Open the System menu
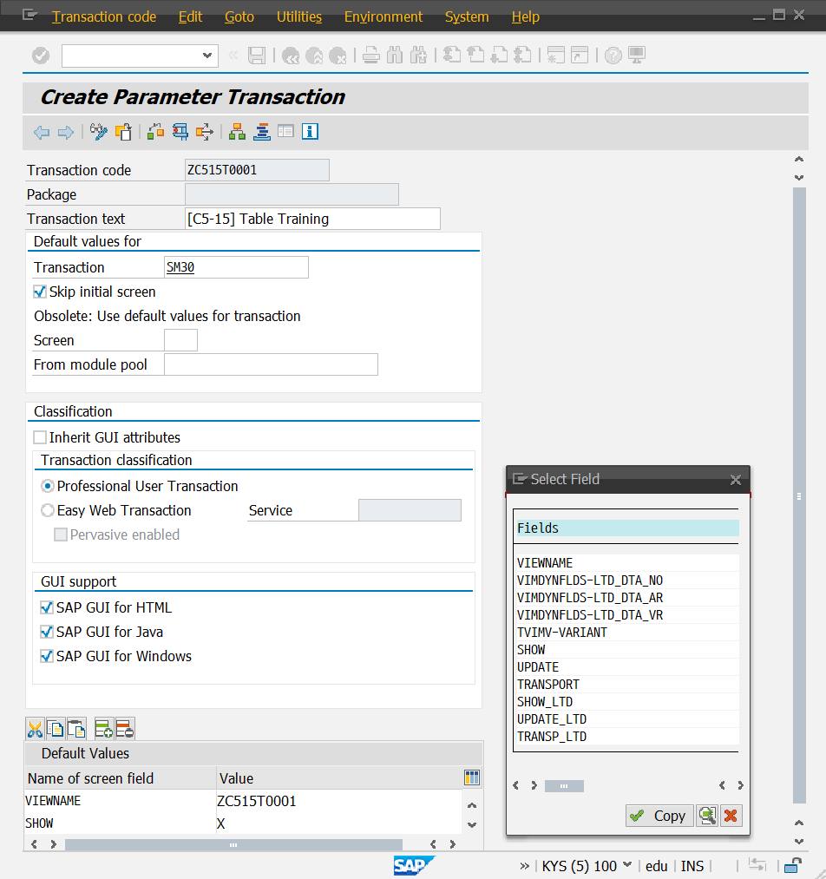The width and height of the screenshot is (826, 879). [x=467, y=16]
